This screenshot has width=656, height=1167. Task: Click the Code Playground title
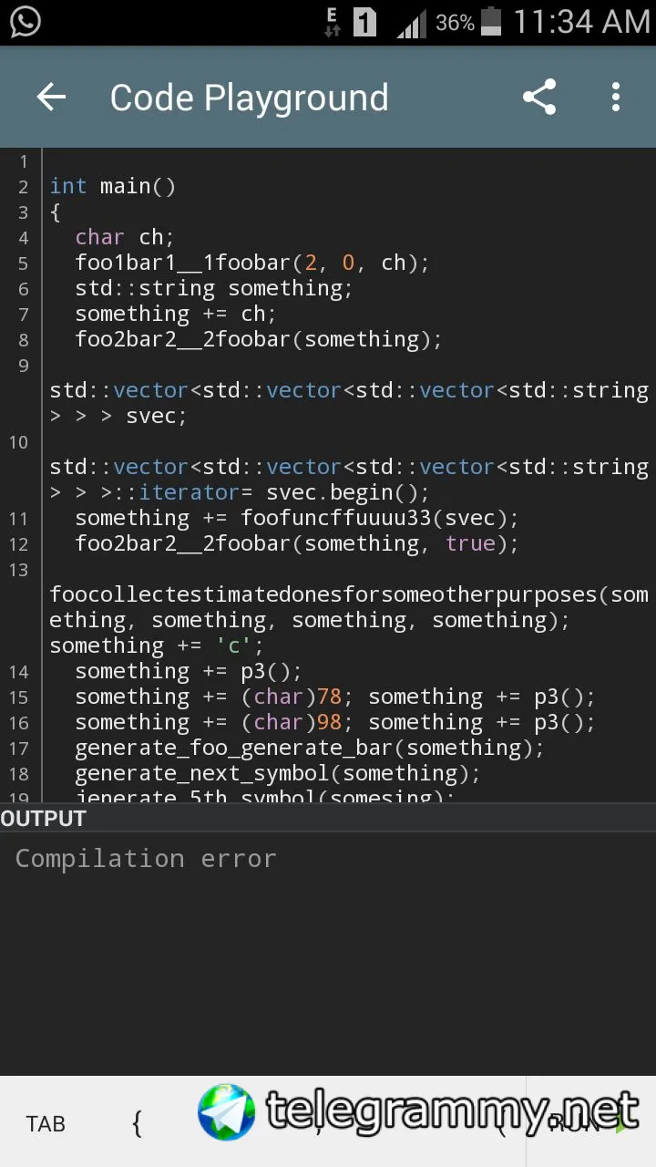249,98
